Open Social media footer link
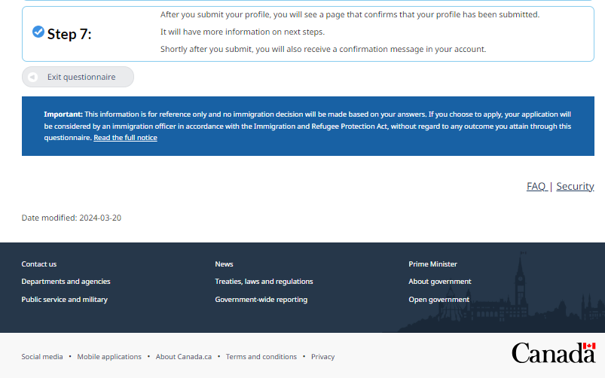This screenshot has width=605, height=378. (x=42, y=357)
